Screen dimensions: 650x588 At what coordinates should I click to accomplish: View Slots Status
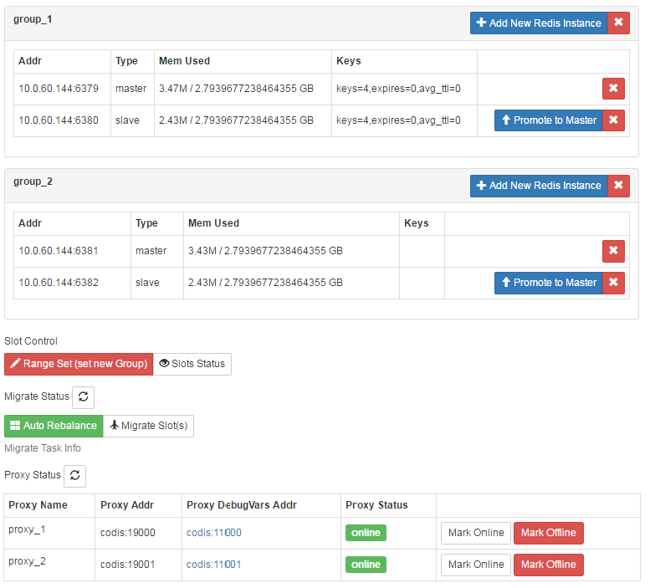point(192,364)
